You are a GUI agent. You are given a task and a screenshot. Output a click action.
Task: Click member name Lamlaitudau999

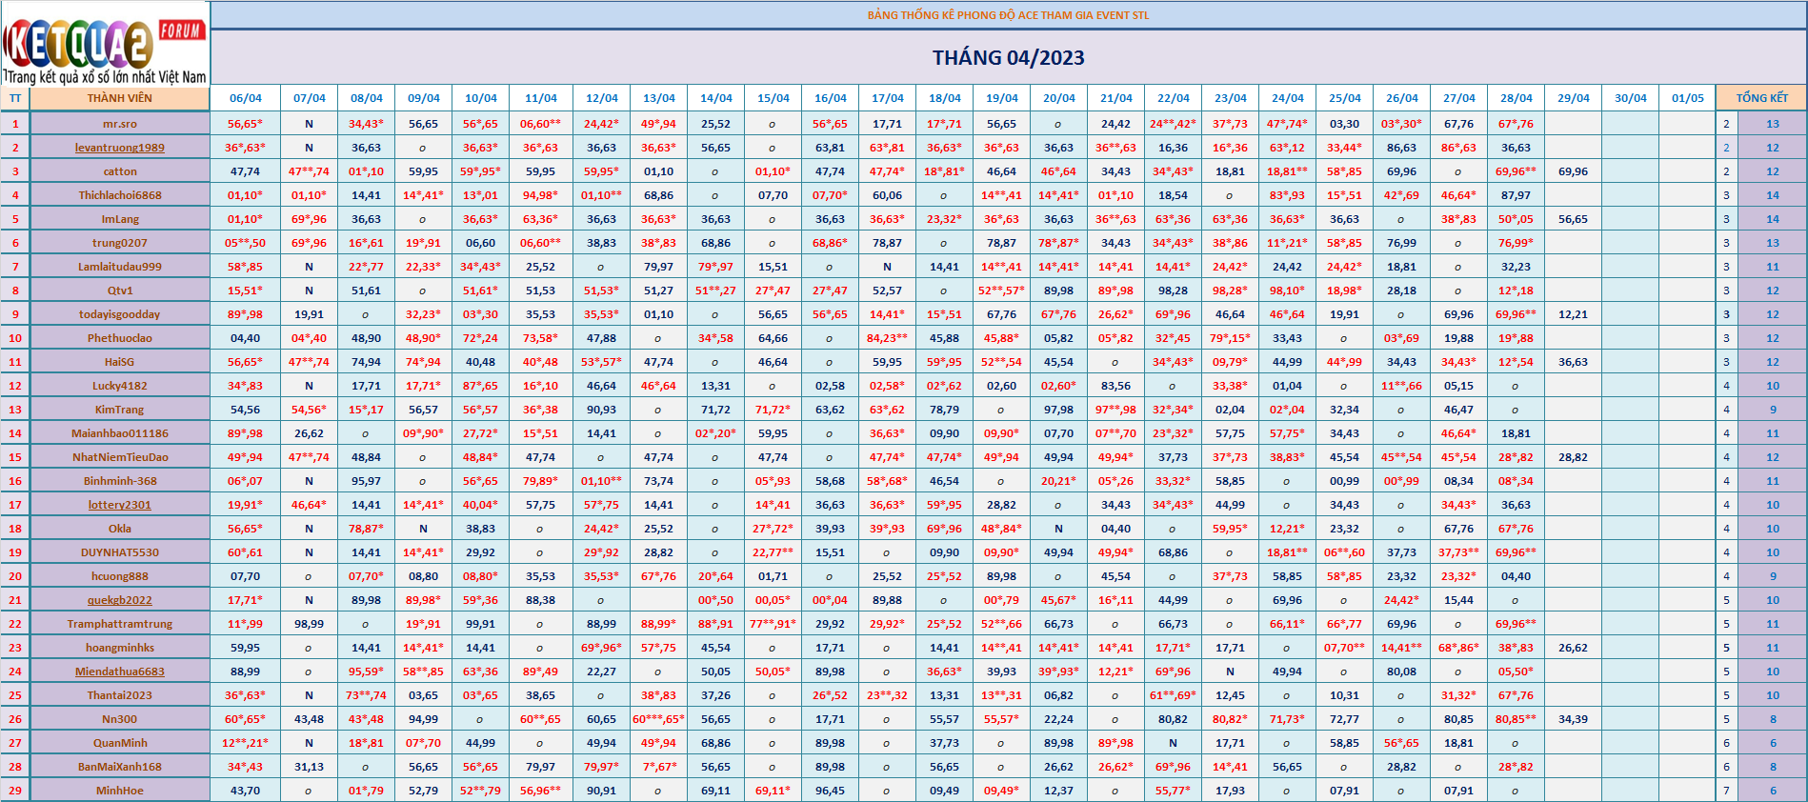click(x=120, y=267)
